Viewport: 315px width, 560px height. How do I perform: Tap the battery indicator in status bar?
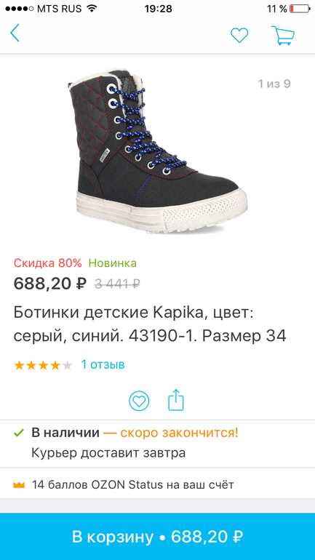(300, 9)
